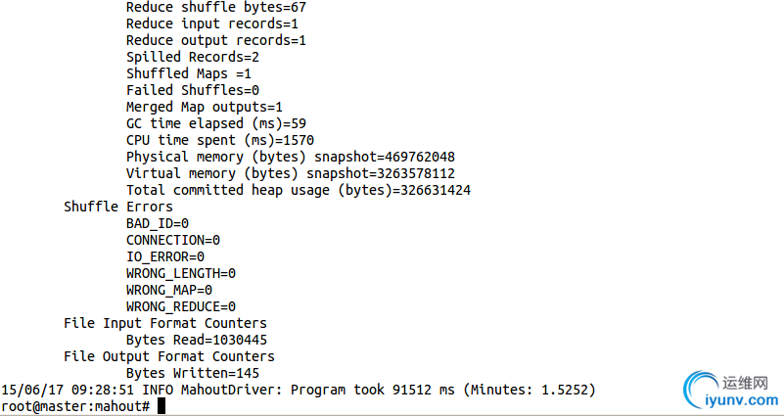Click the CONNECTION=0 line

point(173,240)
